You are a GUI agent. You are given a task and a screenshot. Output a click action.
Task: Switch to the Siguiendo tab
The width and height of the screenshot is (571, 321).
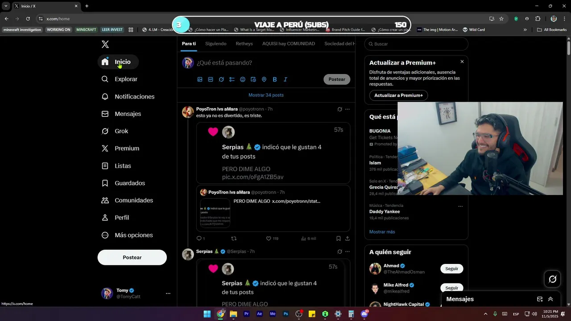[x=216, y=44]
